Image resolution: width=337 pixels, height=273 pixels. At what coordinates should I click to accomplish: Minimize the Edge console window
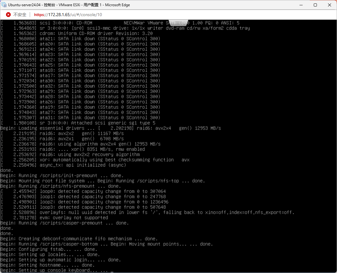coord(301,5)
